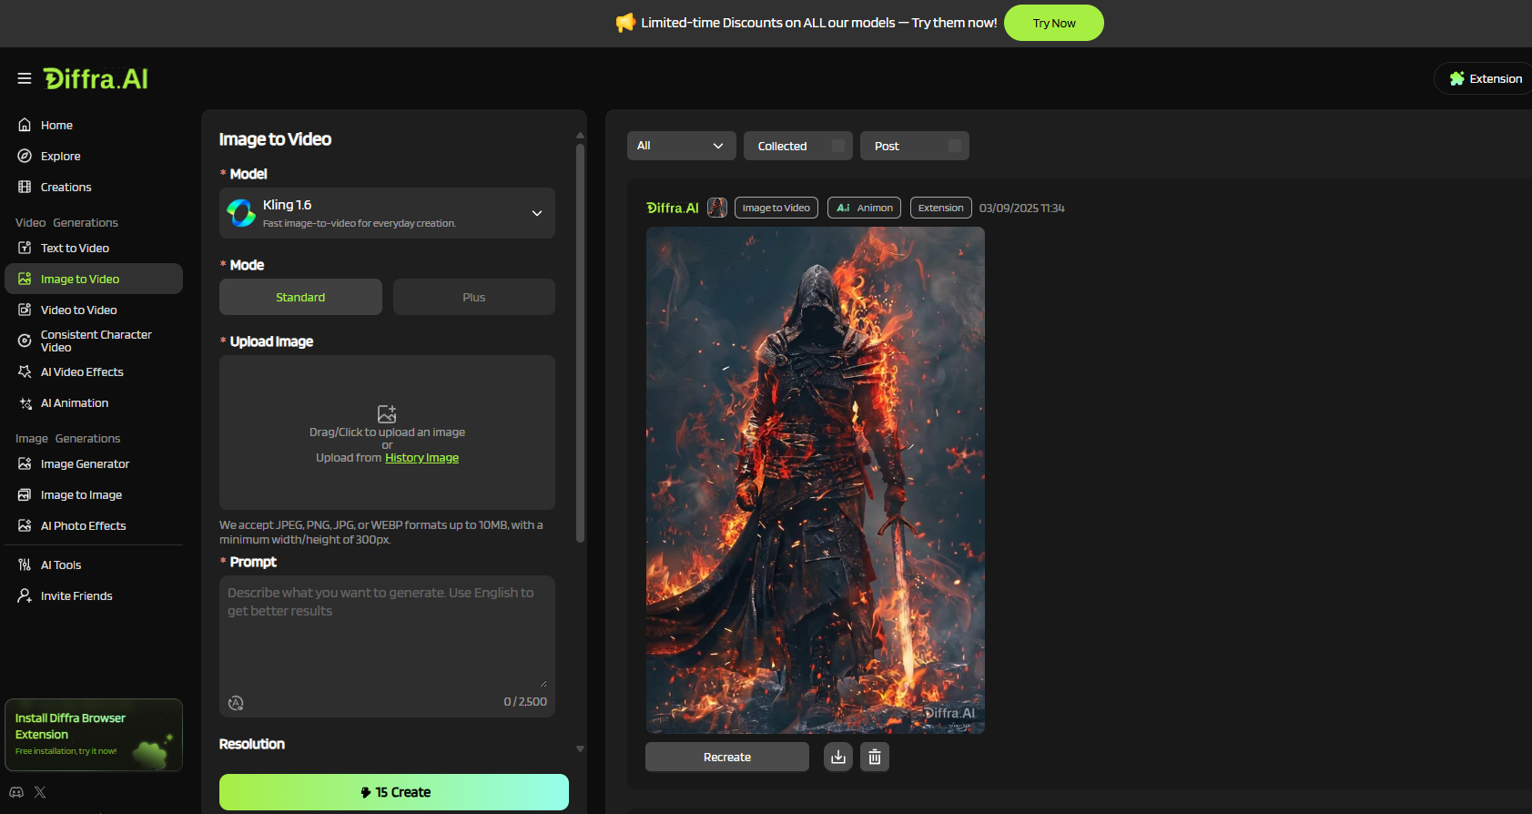Click the AI Animation sparkle icon
The width and height of the screenshot is (1532, 814).
click(25, 402)
